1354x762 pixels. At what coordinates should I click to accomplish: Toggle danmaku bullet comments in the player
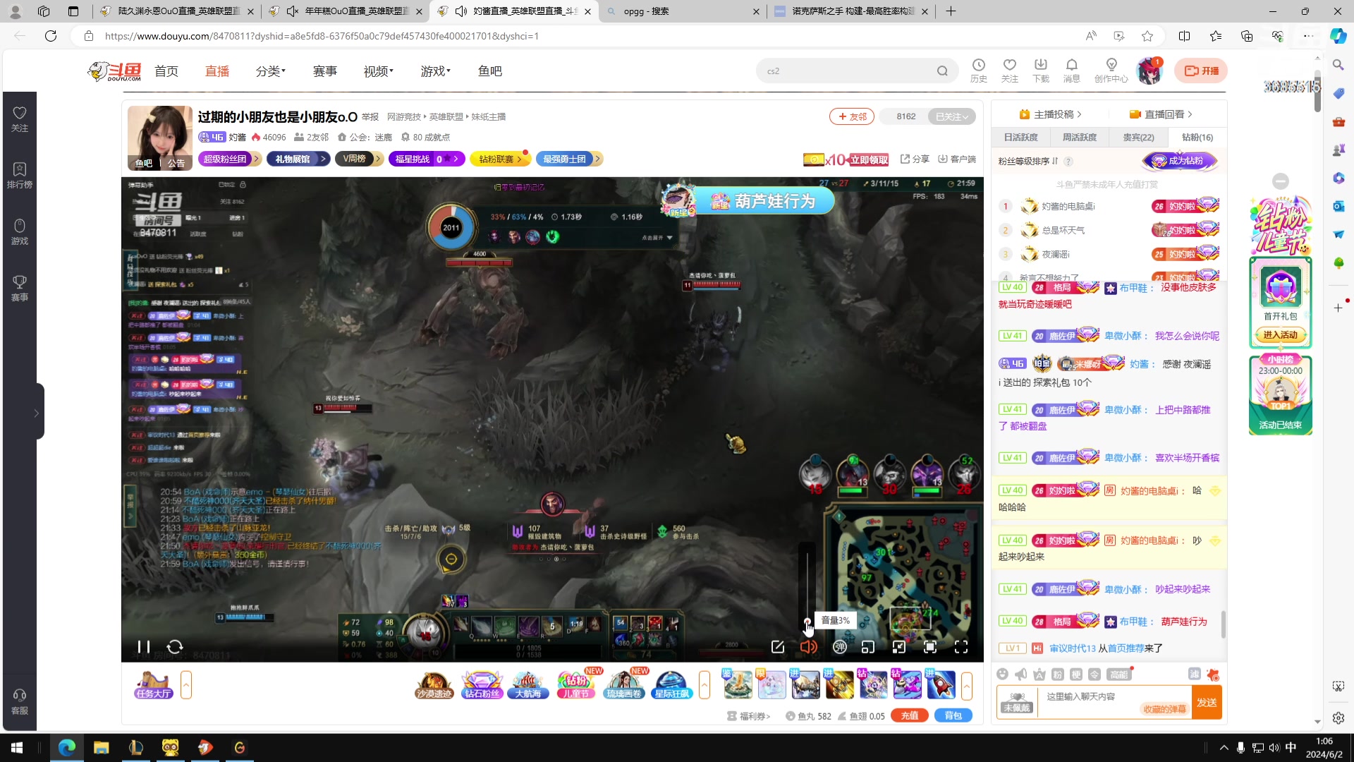[x=839, y=646]
